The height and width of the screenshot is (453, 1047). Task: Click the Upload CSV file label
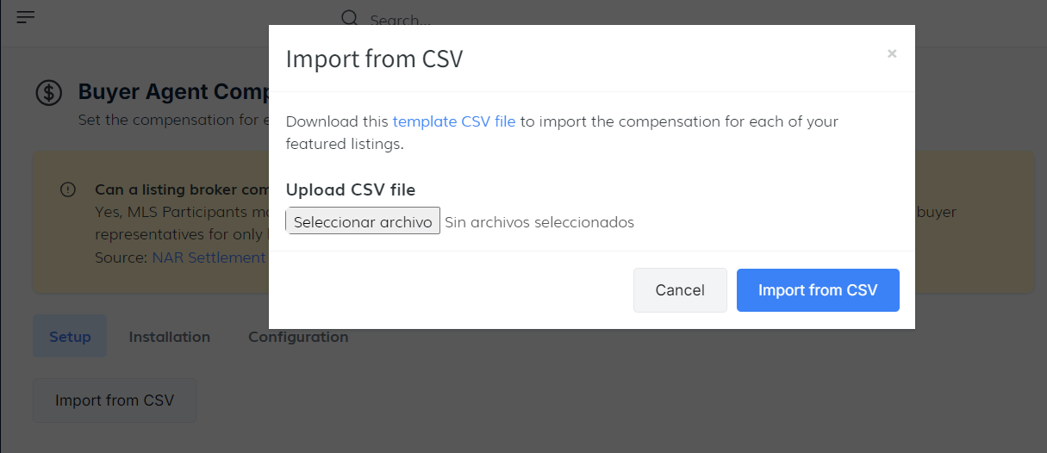351,190
